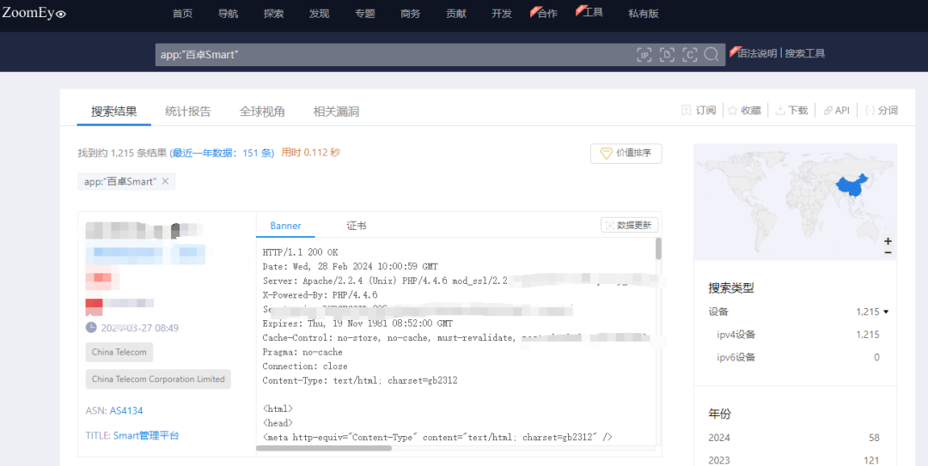Click the image search icon in search bar
Image resolution: width=928 pixels, height=466 pixels.
[x=667, y=55]
